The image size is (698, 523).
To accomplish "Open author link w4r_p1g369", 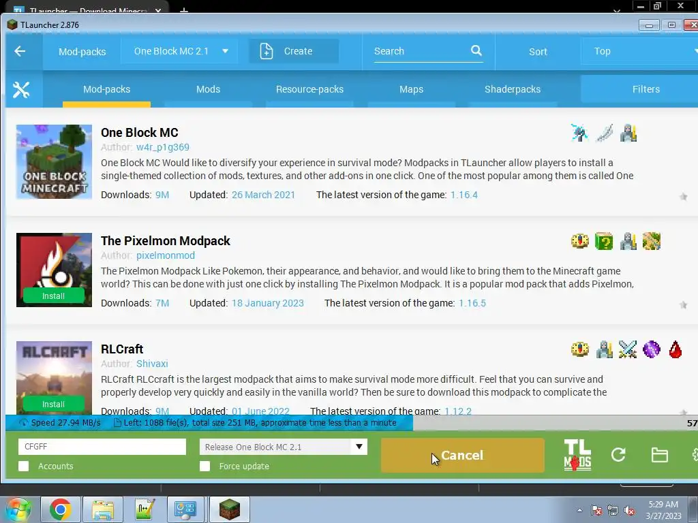I will (x=163, y=147).
